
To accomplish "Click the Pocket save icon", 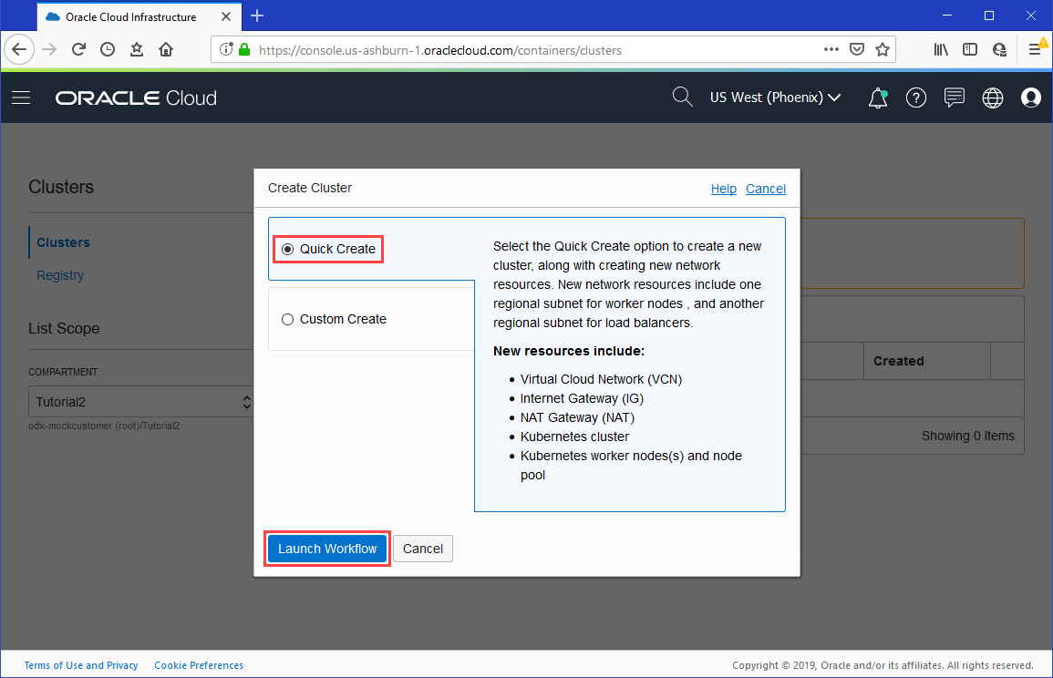I will [857, 50].
